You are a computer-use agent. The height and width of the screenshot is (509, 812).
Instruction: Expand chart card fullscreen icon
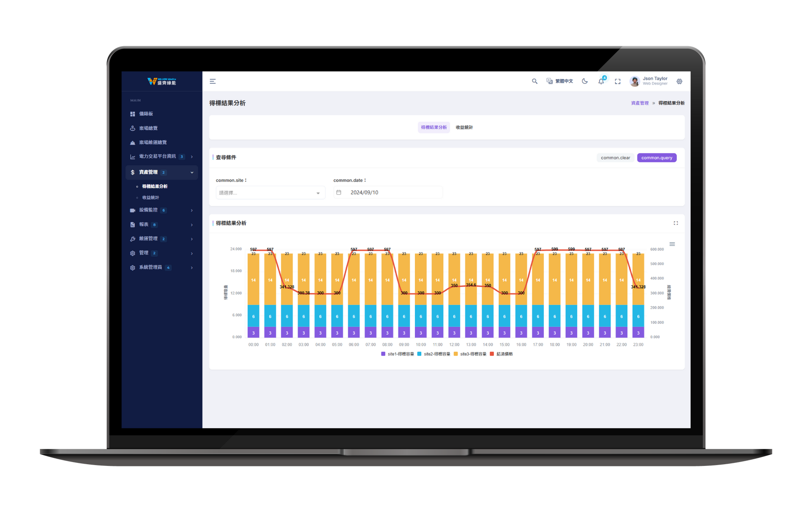675,223
